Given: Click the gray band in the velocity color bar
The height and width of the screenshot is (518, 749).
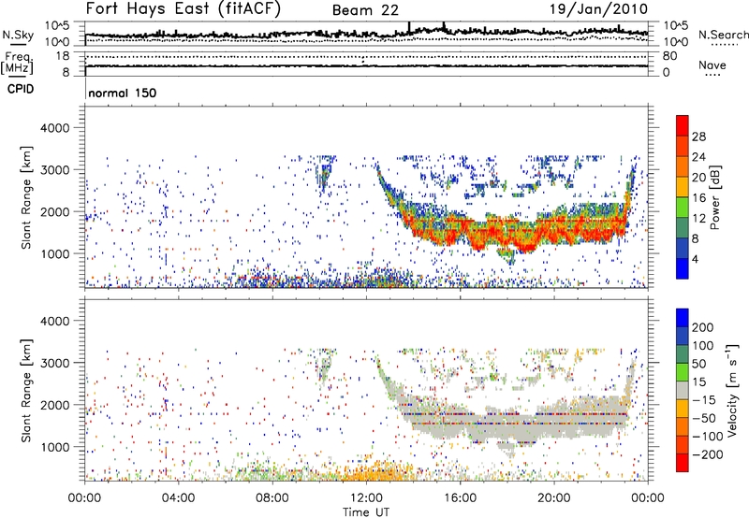Looking at the screenshot, I should click(683, 390).
